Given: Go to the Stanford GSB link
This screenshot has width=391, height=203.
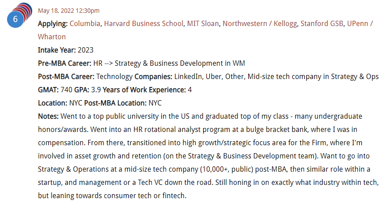Looking at the screenshot, I should 322,23.
